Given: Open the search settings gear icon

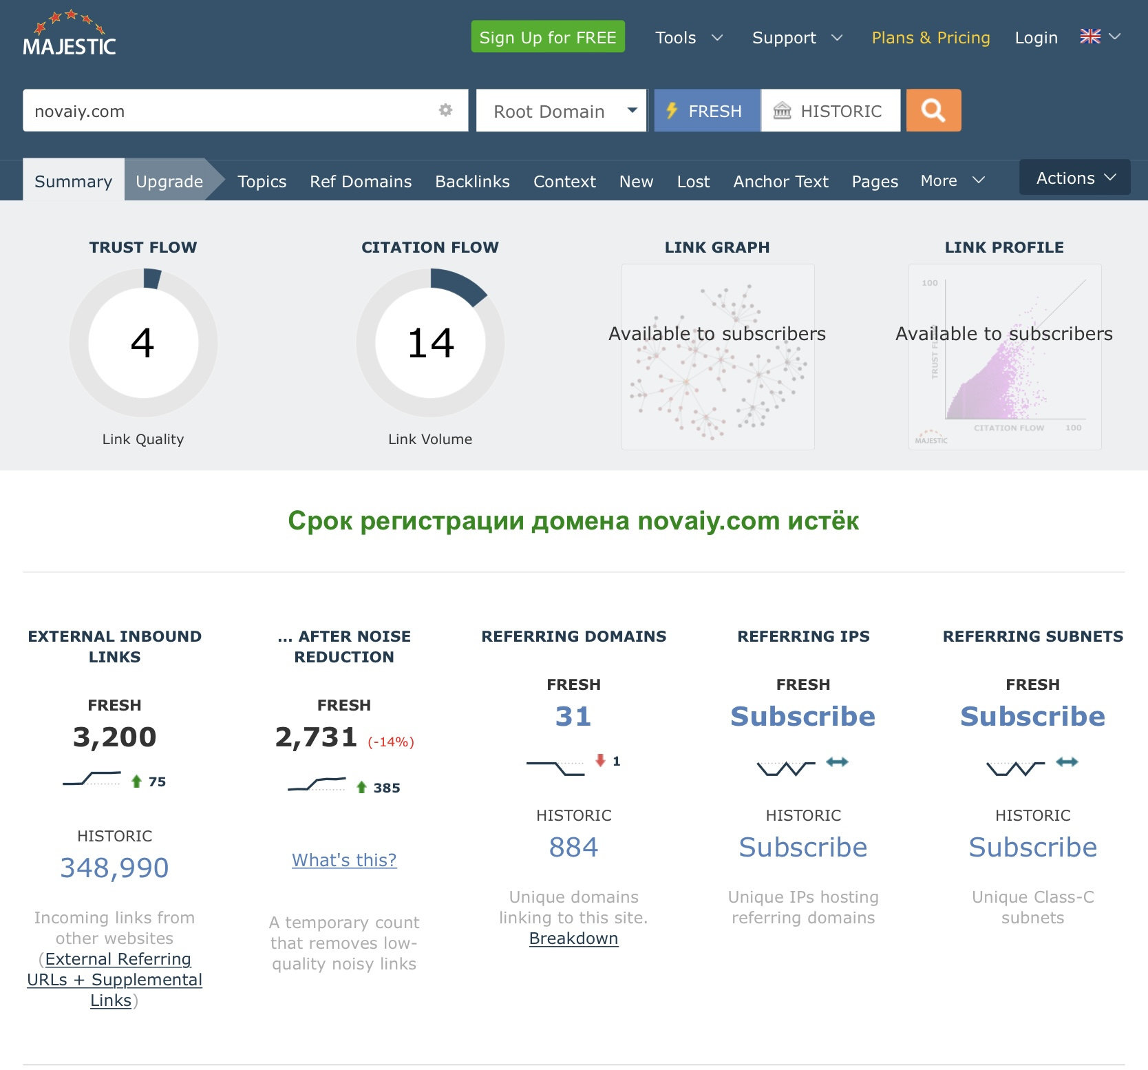Looking at the screenshot, I should 445,110.
